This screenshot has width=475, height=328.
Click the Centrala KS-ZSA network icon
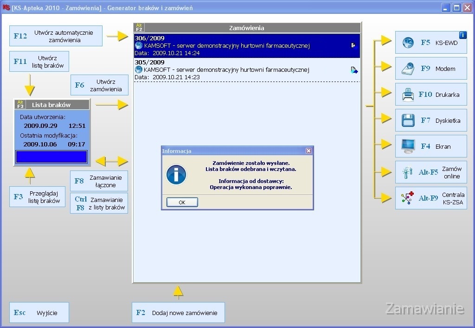[x=408, y=199]
